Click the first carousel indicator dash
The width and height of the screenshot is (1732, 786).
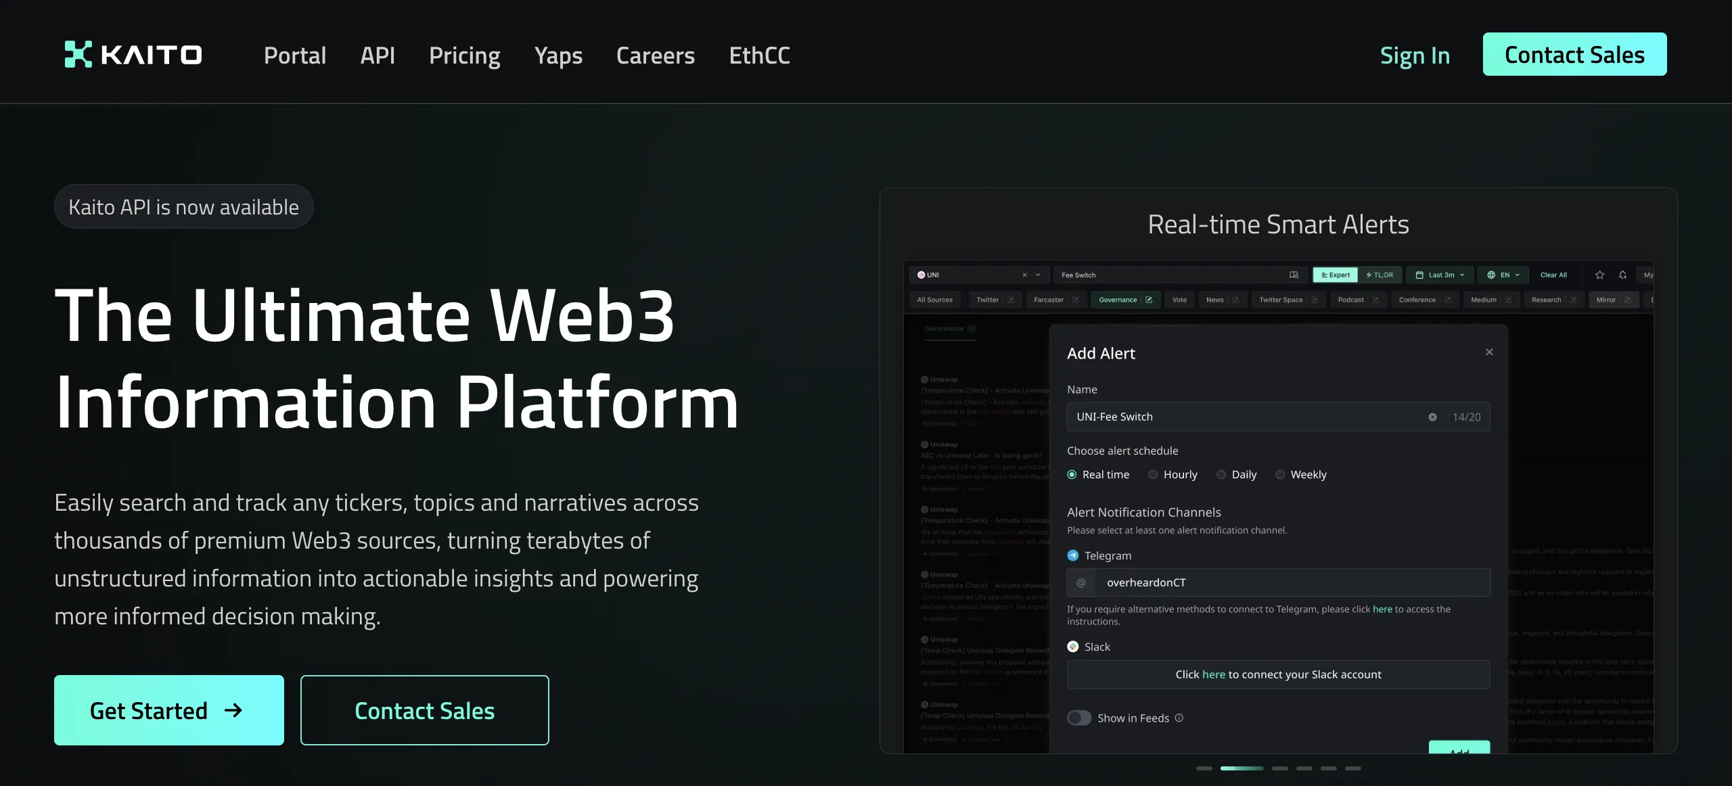pyautogui.click(x=1204, y=768)
